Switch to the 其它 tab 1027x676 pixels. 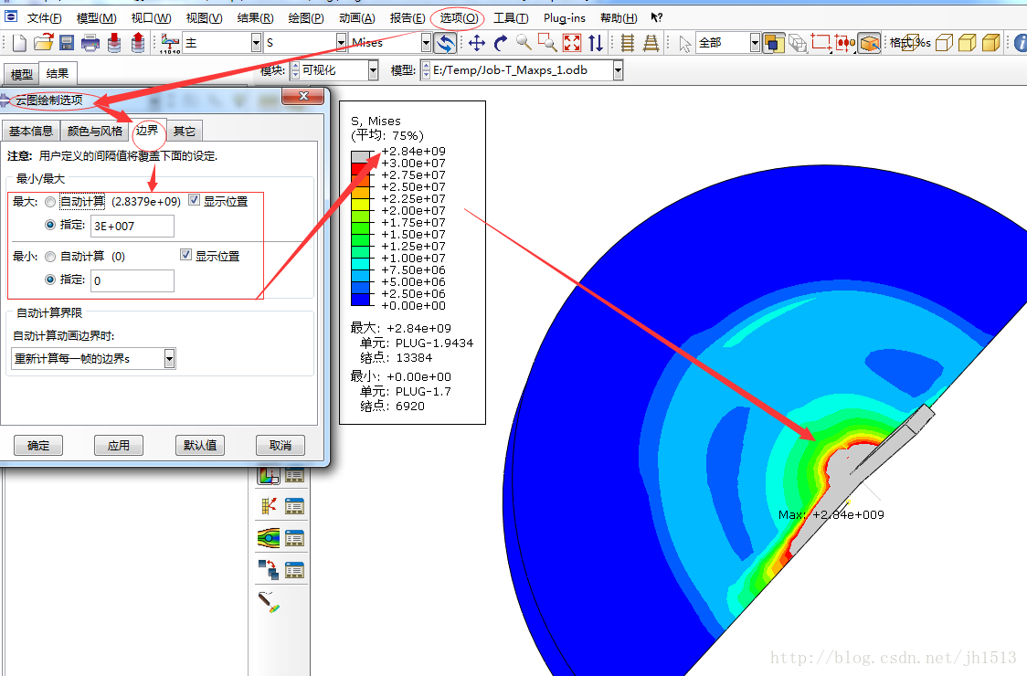coord(184,131)
